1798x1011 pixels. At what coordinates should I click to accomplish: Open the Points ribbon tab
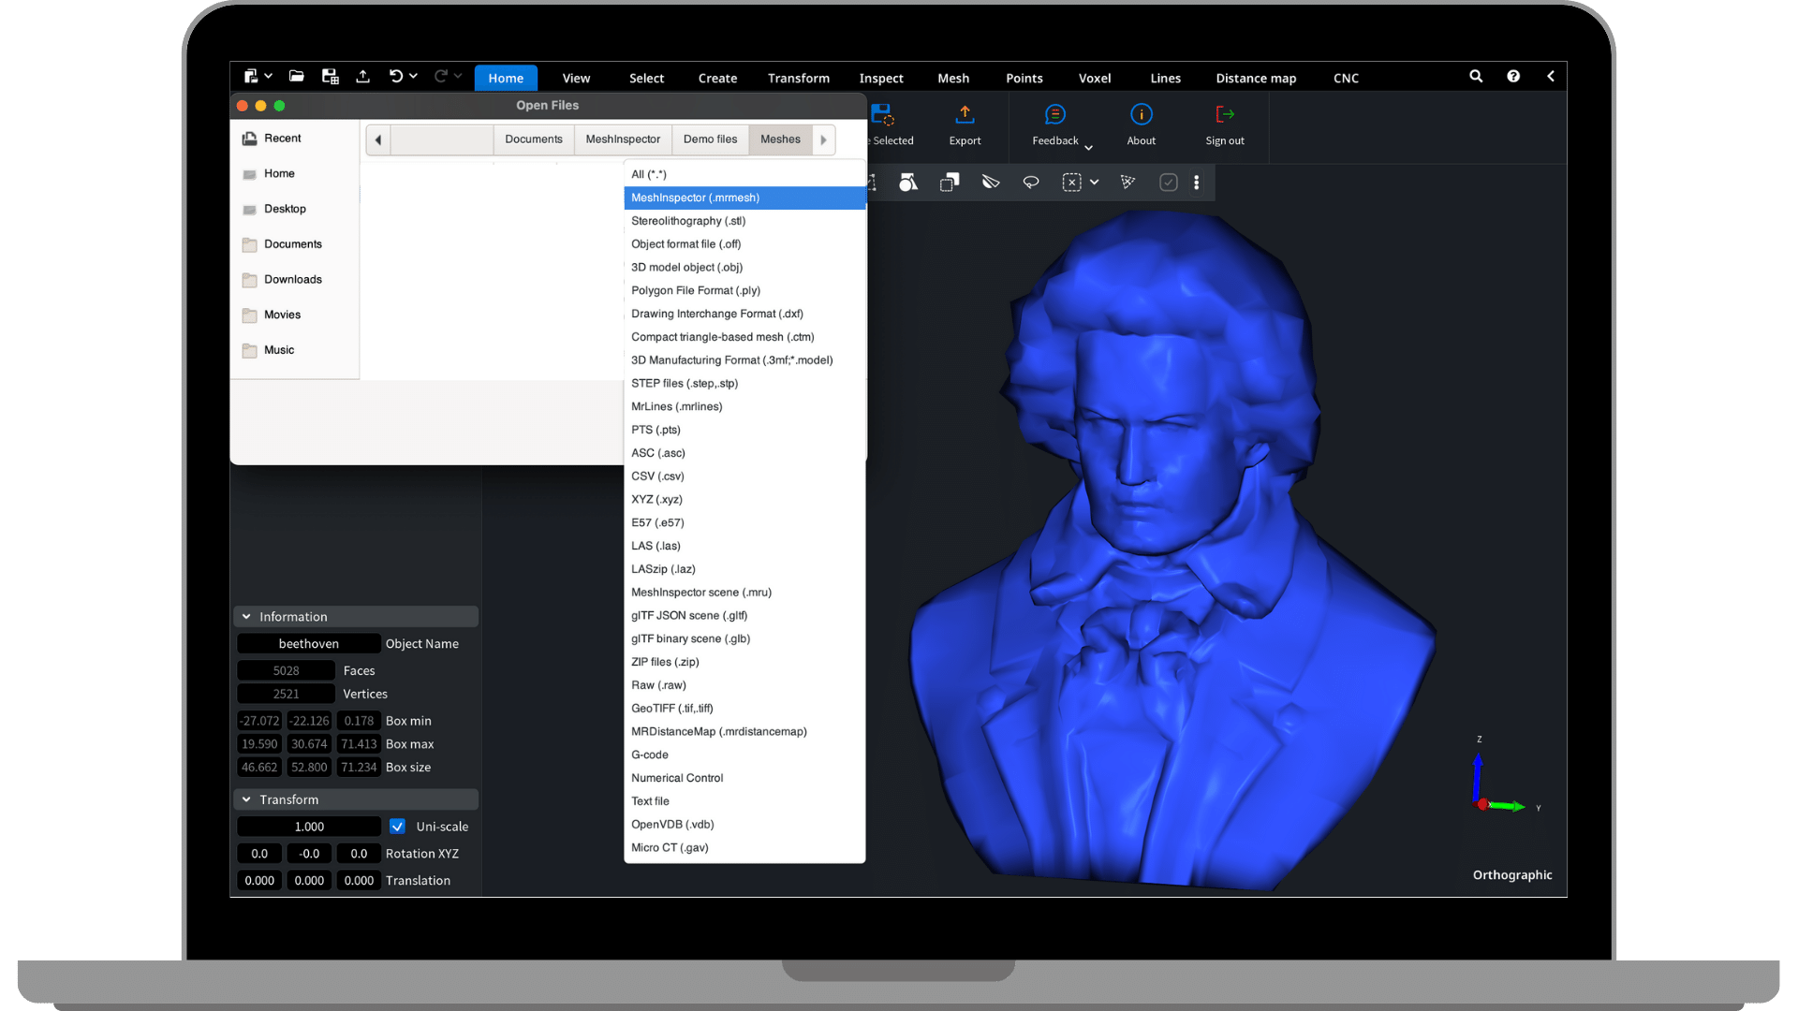pos(1024,78)
